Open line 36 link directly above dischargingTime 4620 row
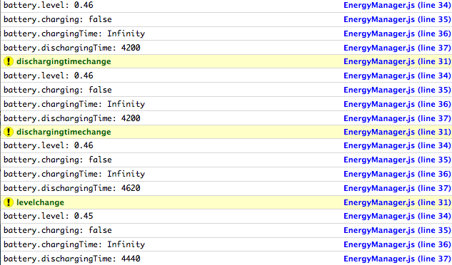The width and height of the screenshot is (452, 265). (397, 174)
